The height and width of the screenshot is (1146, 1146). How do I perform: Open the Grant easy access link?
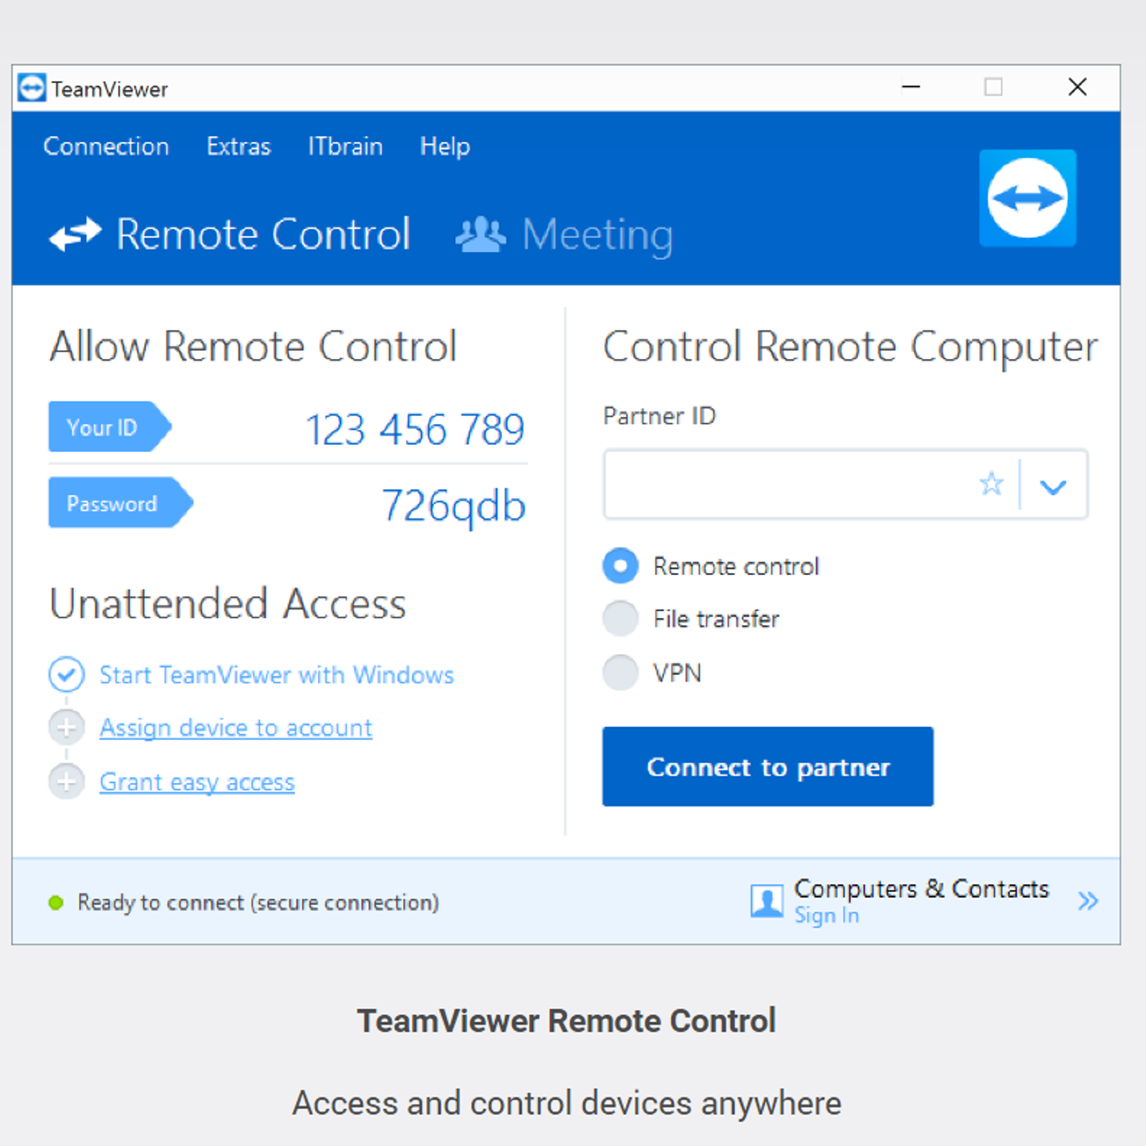point(197,782)
